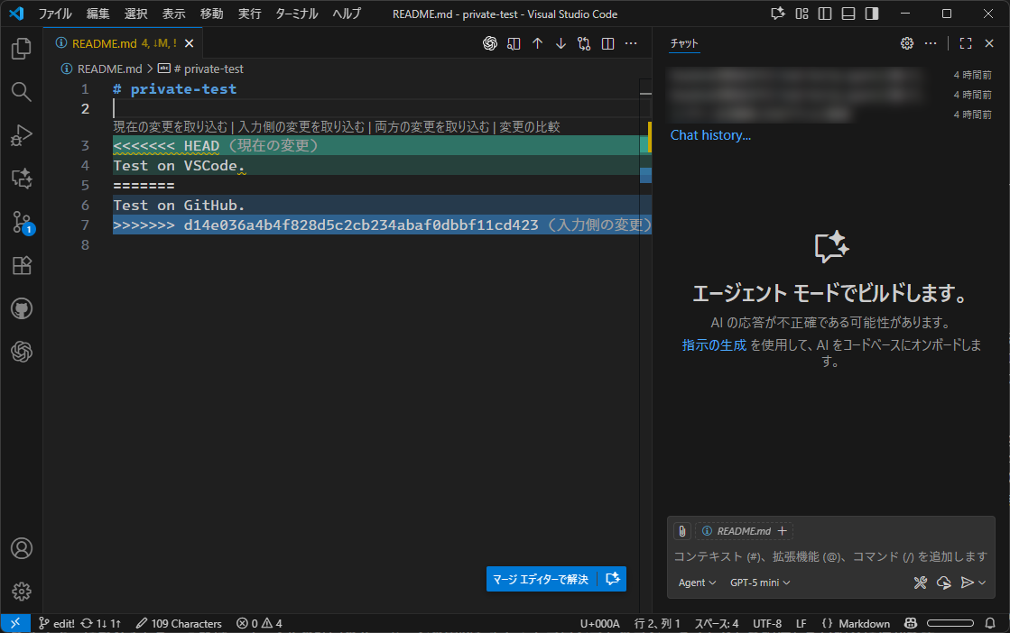Expand the send button dropdown arrow
Image resolution: width=1010 pixels, height=633 pixels.
pos(982,583)
